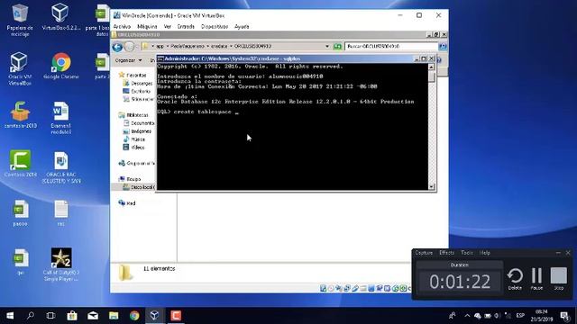Open Escritorio in the navigation pane
Viewport: 577px width, 324px height.
(x=137, y=91)
